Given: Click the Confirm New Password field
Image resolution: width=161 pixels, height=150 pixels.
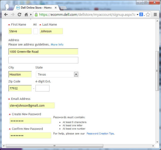Looking at the screenshot, I should pos(30,135).
